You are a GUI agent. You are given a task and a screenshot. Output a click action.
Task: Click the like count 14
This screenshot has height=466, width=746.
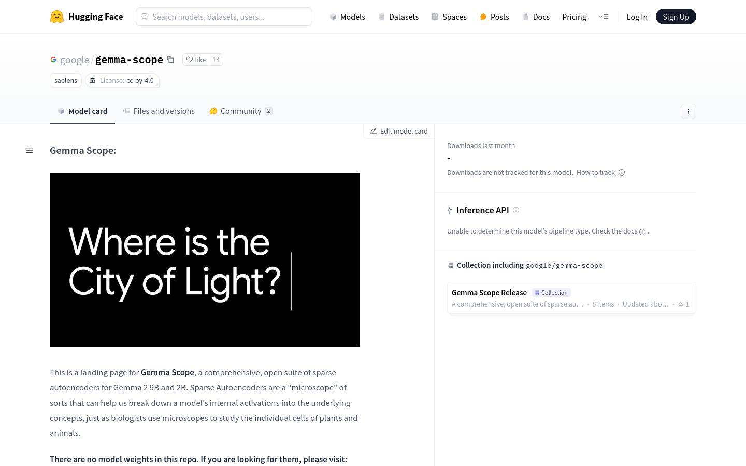tap(216, 60)
